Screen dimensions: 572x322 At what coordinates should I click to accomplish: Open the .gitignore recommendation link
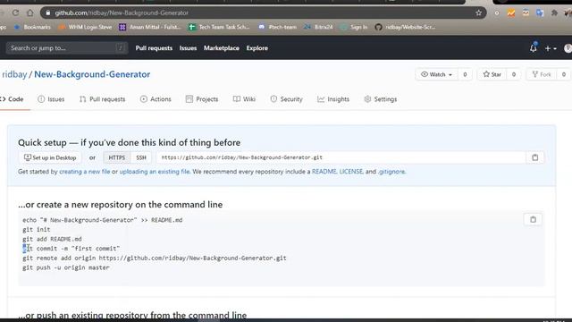391,172
